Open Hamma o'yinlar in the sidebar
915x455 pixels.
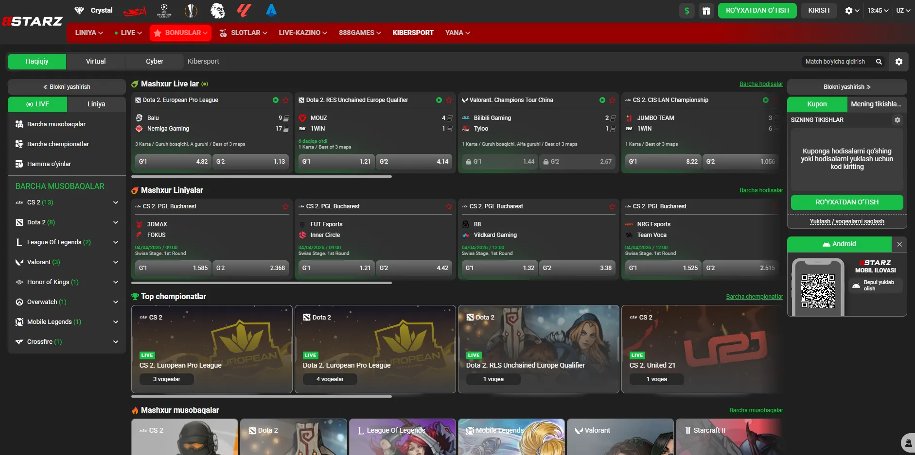pyautogui.click(x=67, y=164)
